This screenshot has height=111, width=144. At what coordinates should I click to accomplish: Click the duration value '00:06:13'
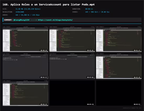[x=89, y=9]
